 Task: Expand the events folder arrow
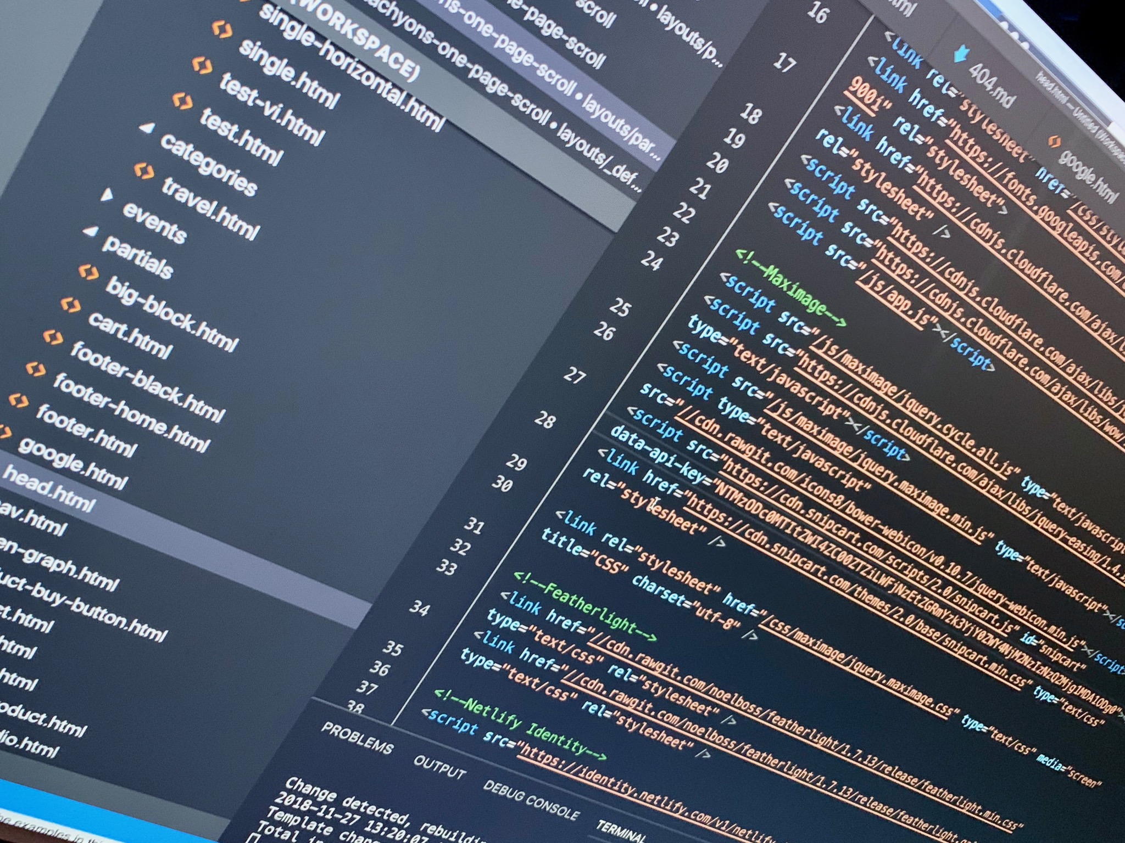pyautogui.click(x=108, y=194)
